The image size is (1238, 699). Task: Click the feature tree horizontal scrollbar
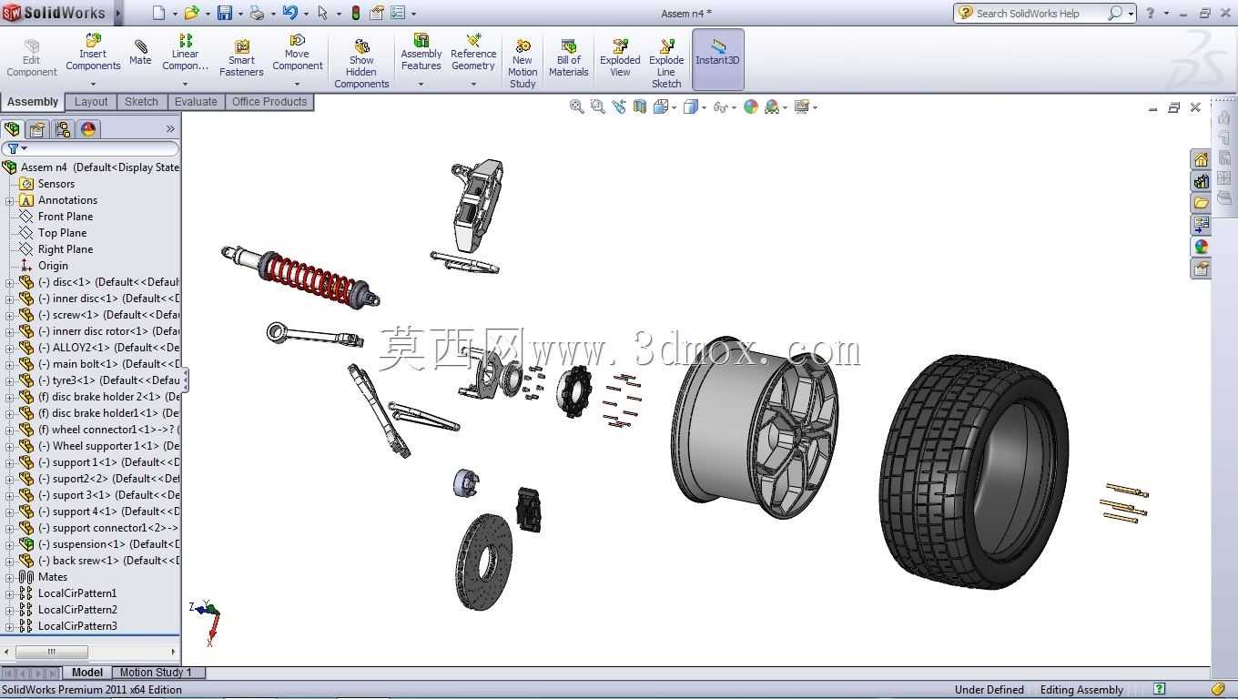[x=52, y=652]
